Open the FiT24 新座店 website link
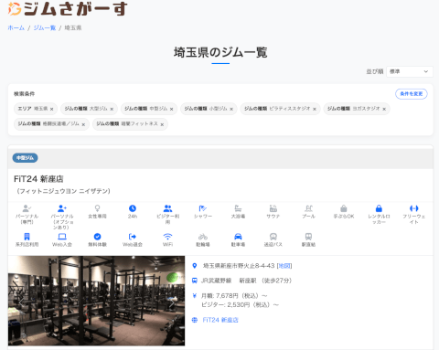 tap(220, 320)
